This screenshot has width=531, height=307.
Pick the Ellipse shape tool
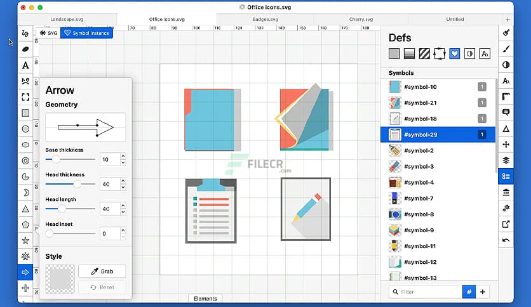coord(25,145)
